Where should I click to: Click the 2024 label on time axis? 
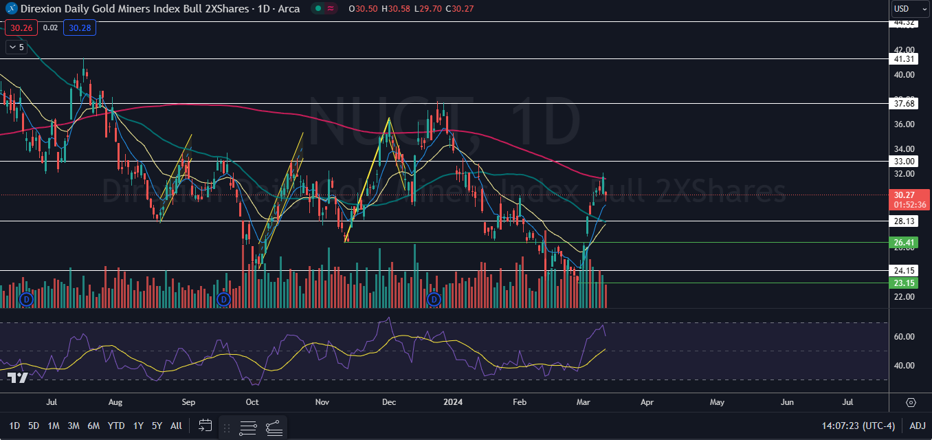coord(454,401)
